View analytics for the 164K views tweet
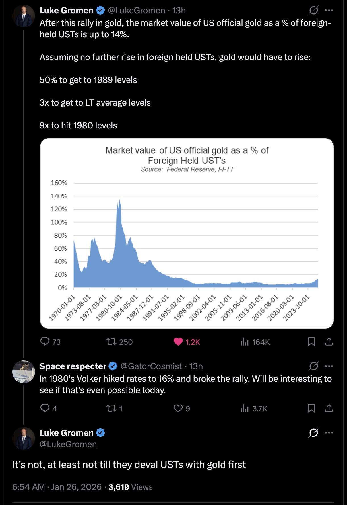 245,342
